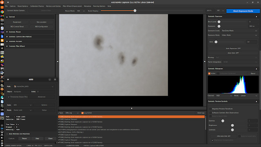Open the histogram Channel RGB dropdown
The image size is (261, 147).
coord(224,96)
